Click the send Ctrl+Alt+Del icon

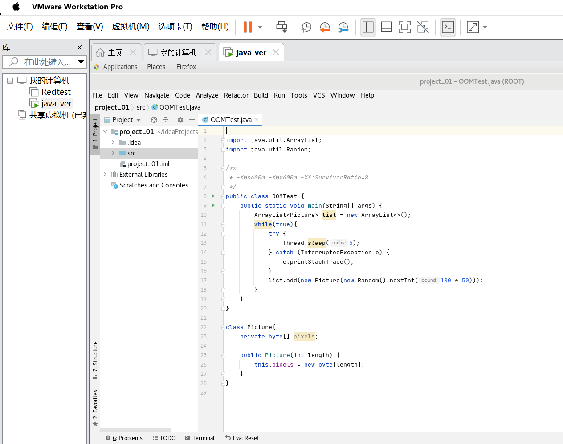coord(281,27)
